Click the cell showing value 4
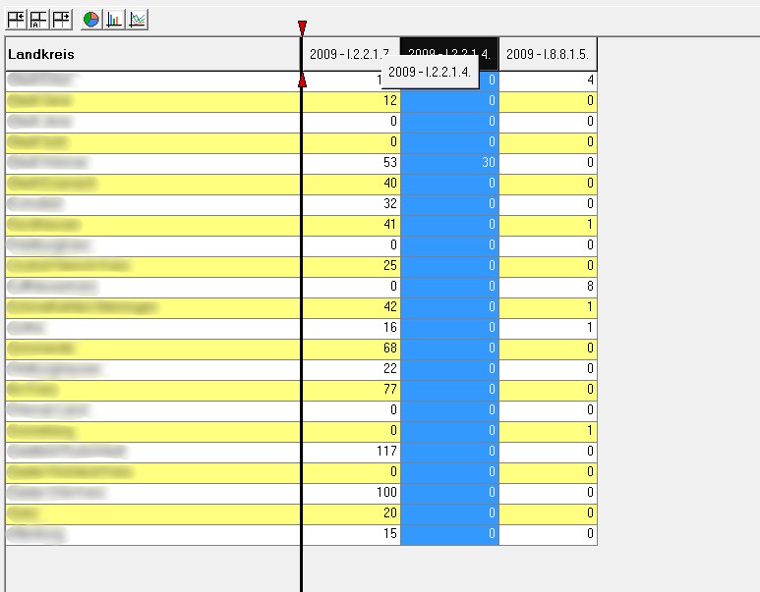The image size is (760, 592). coord(548,81)
